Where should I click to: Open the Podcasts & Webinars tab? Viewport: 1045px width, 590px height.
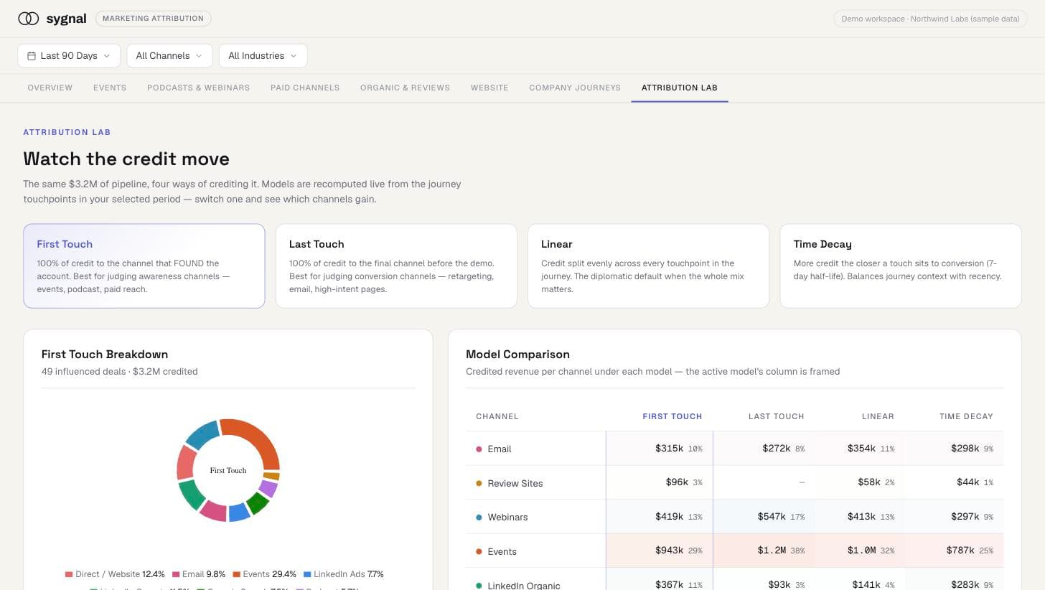[x=198, y=88]
